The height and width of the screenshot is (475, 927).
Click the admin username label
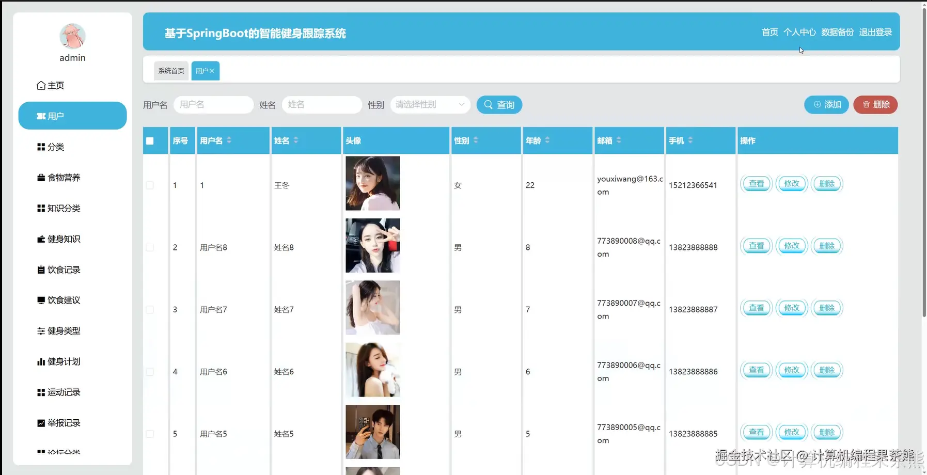pyautogui.click(x=72, y=58)
